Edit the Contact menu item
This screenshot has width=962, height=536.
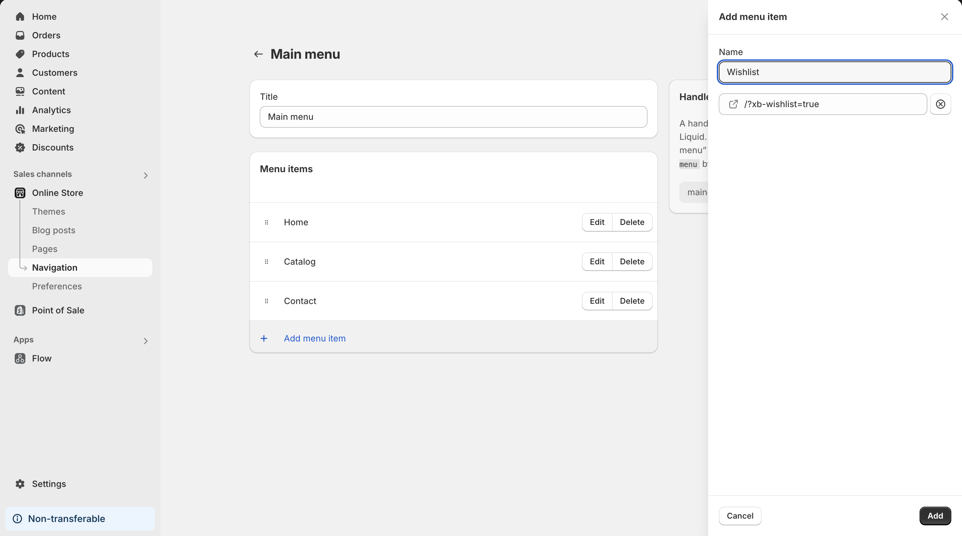[597, 301]
